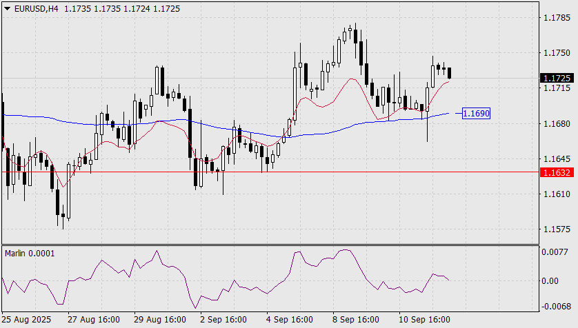Click the black 1.1725 current price tag
This screenshot has width=578, height=328.
(x=557, y=78)
